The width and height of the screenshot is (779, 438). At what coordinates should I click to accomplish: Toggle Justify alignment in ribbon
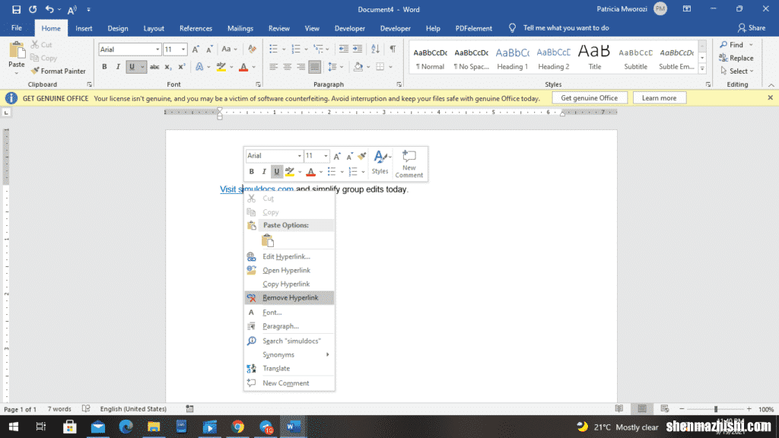pos(314,67)
